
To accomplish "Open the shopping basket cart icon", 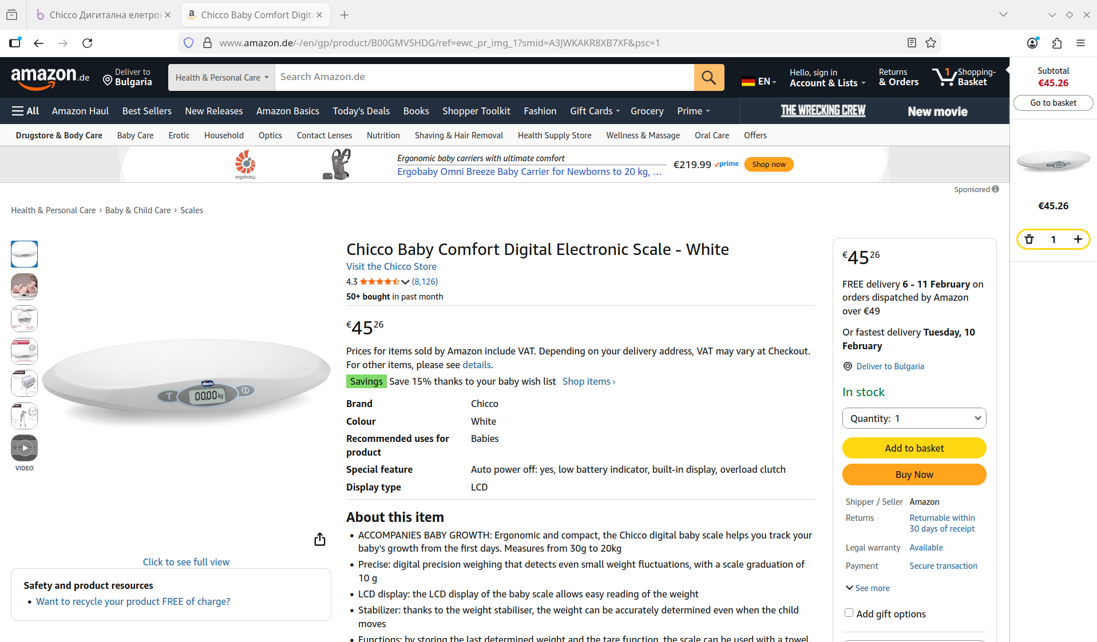I will (944, 77).
